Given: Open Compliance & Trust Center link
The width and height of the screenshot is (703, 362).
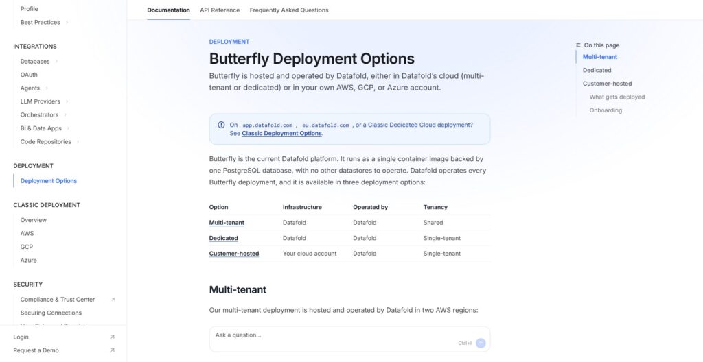Looking at the screenshot, I should (x=58, y=300).
